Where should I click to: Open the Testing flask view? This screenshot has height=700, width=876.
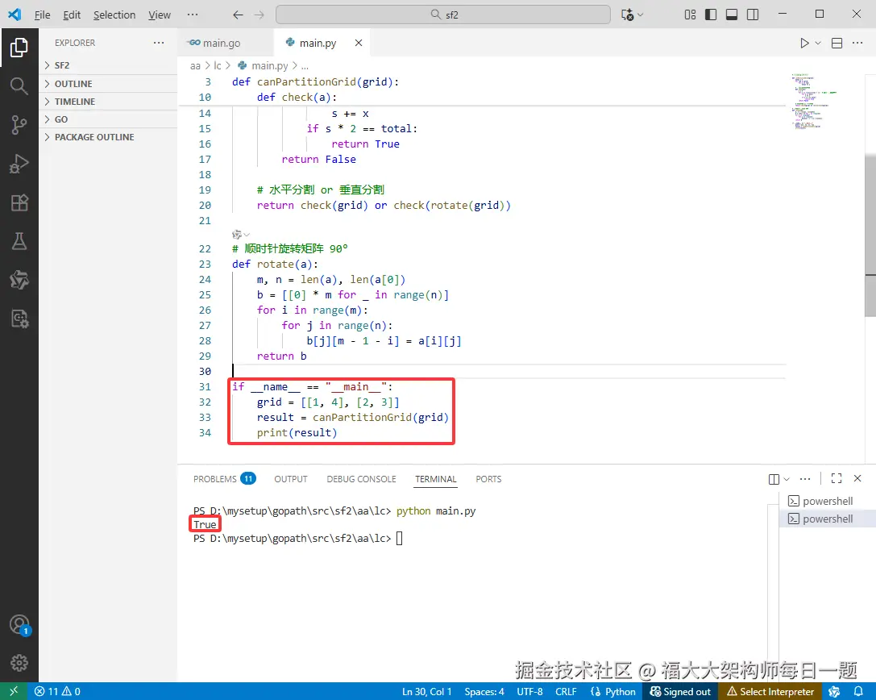[x=19, y=241]
